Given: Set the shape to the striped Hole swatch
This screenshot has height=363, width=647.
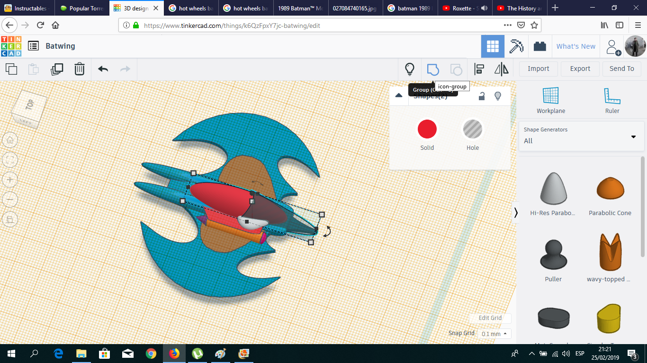Looking at the screenshot, I should click(x=473, y=130).
